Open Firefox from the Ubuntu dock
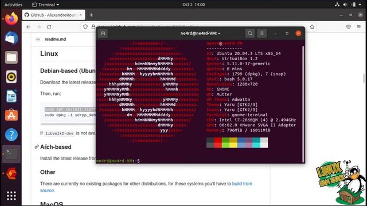Image resolution: width=367 pixels, height=206 pixels. point(11,19)
